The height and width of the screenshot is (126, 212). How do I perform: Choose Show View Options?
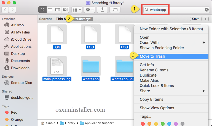pos(171,108)
